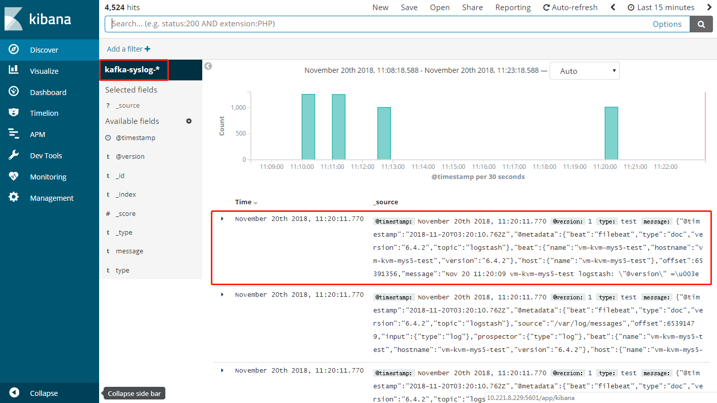Open Dashboard via its gauge icon

coord(14,92)
